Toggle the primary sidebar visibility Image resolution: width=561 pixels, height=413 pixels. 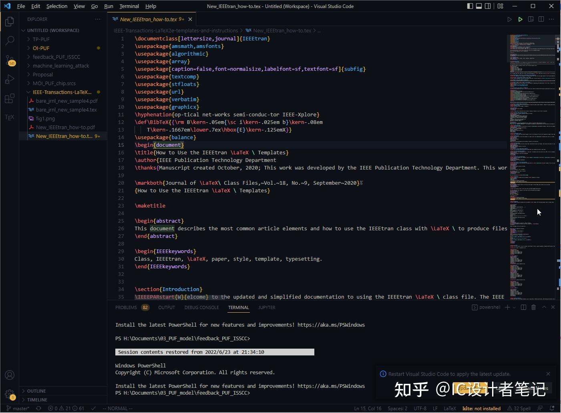coord(470,6)
